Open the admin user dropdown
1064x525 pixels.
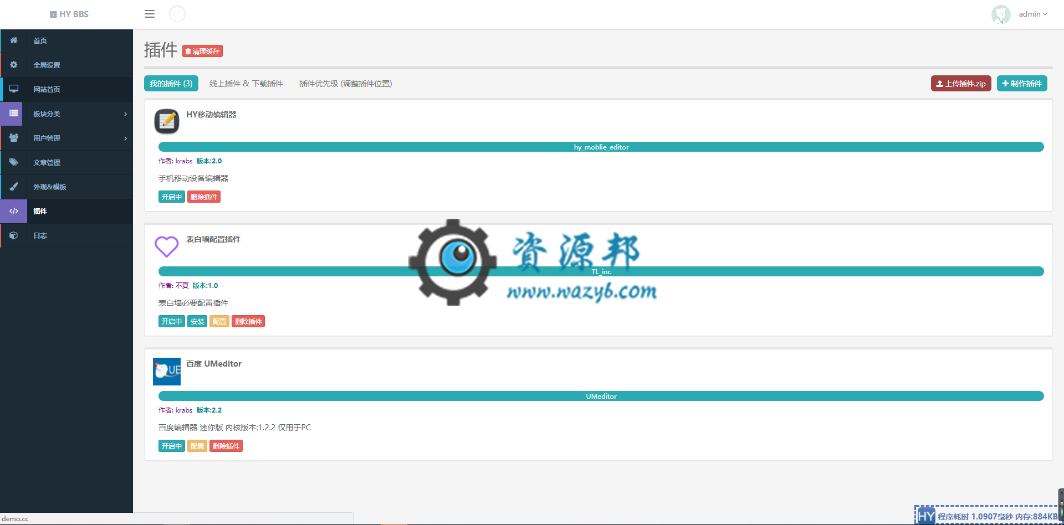tap(1032, 14)
